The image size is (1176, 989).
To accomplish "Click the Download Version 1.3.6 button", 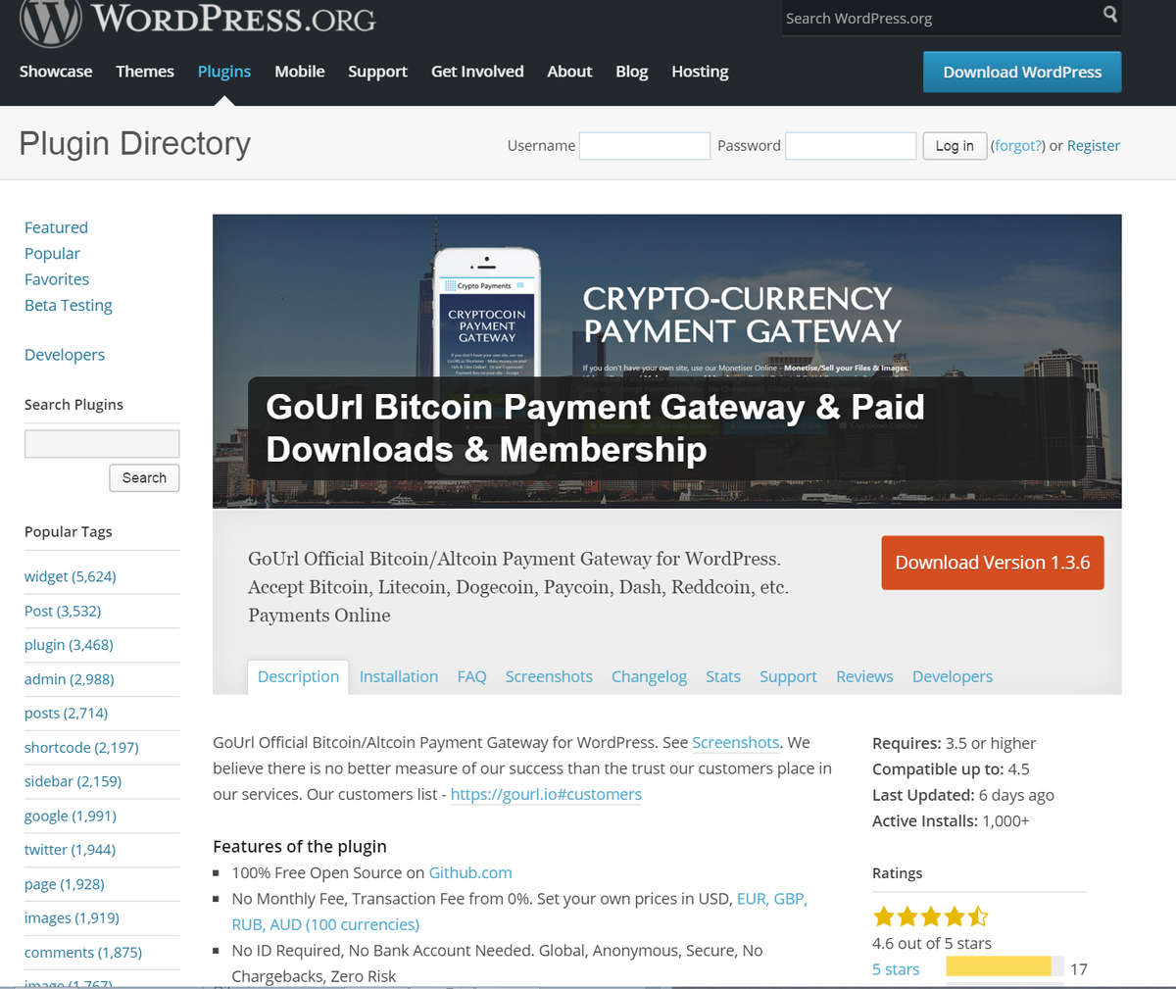I will [993, 563].
